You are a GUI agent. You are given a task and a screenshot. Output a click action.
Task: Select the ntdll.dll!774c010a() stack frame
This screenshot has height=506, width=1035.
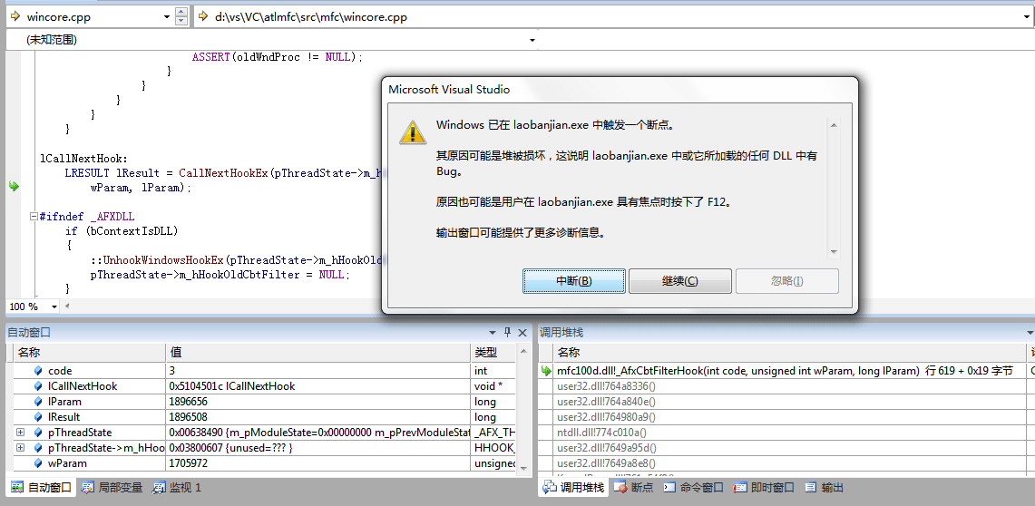[601, 433]
